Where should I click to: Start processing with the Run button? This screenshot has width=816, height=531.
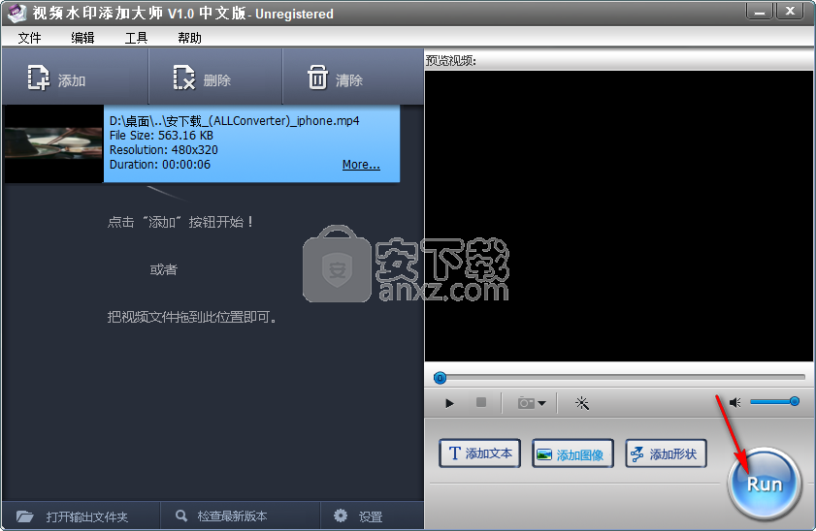764,484
